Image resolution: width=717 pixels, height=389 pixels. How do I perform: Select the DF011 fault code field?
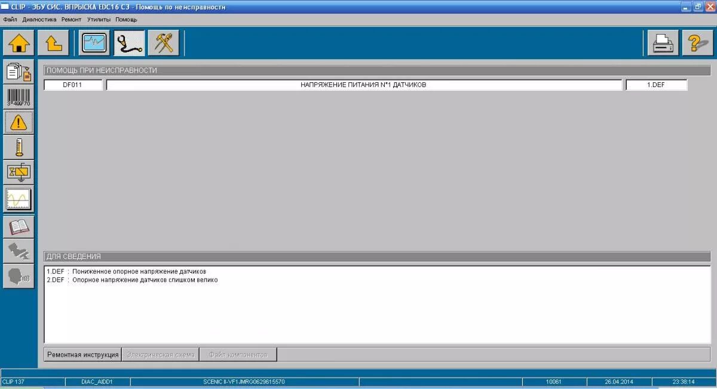coord(73,85)
